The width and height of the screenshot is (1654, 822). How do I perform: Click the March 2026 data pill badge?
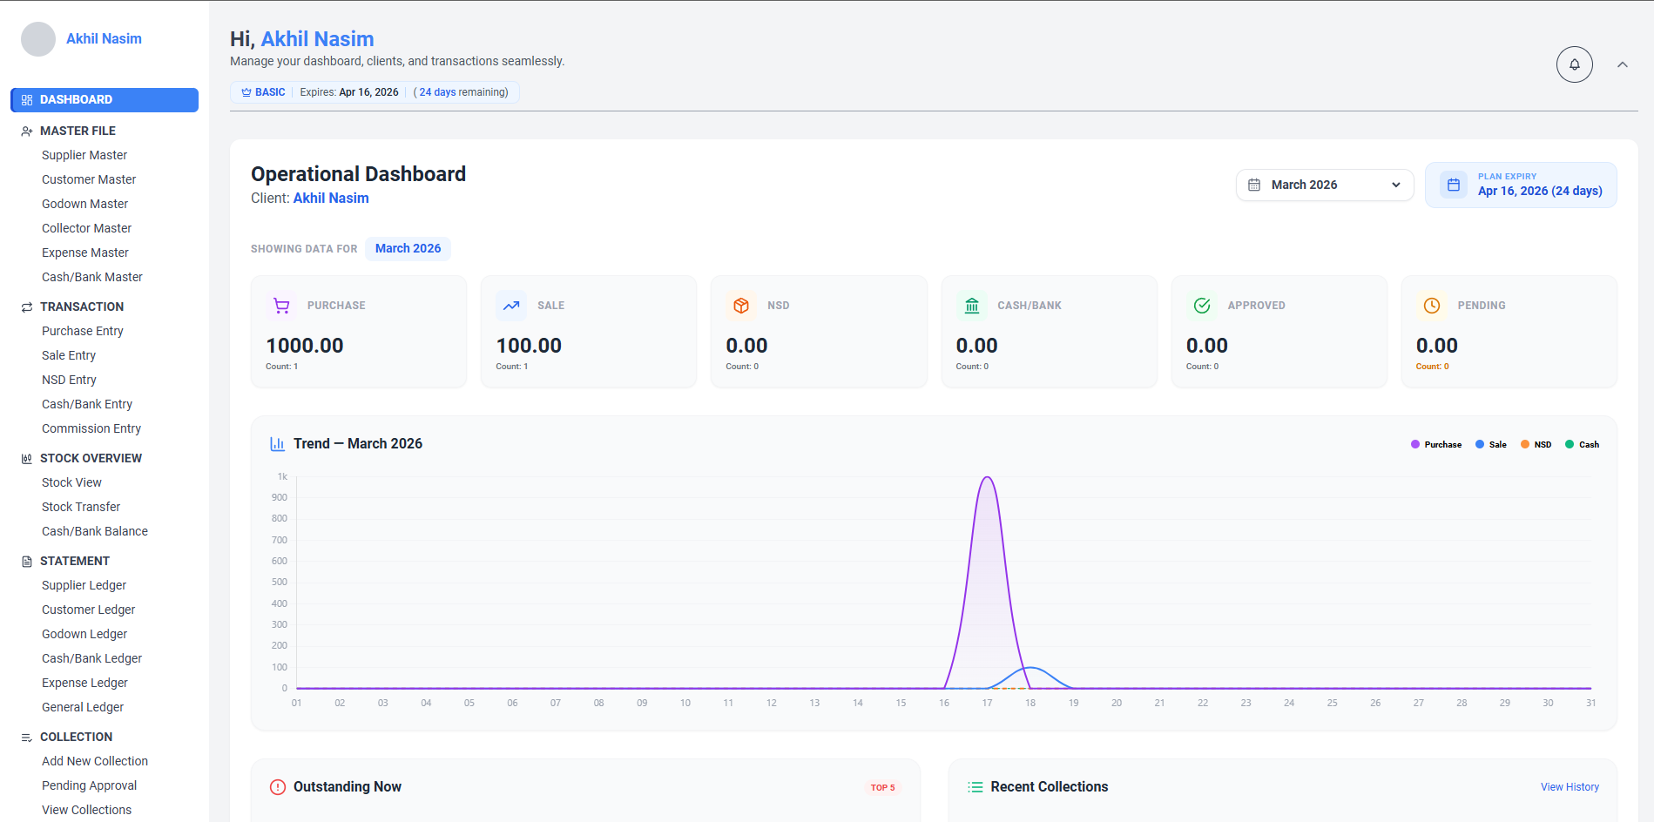[x=408, y=248]
